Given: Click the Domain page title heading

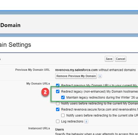Looking at the screenshot, I should (10, 25).
